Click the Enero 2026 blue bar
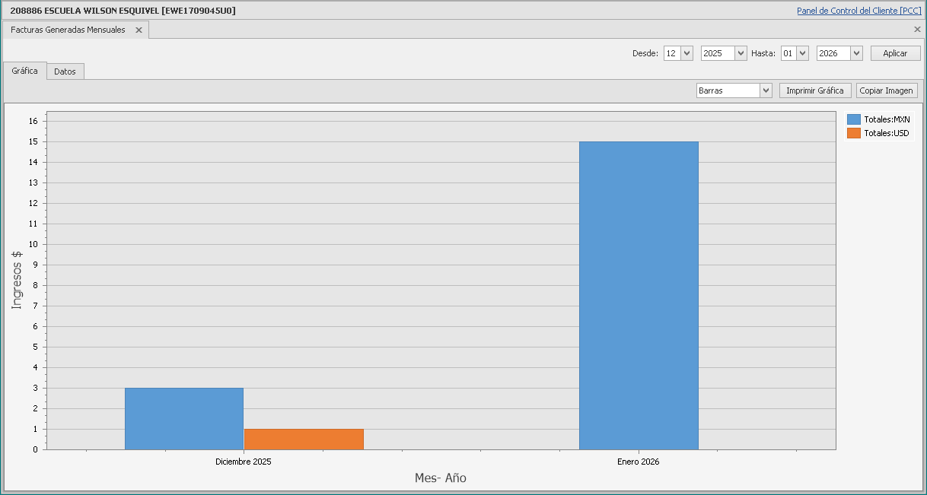This screenshot has height=495, width=927. (639, 295)
